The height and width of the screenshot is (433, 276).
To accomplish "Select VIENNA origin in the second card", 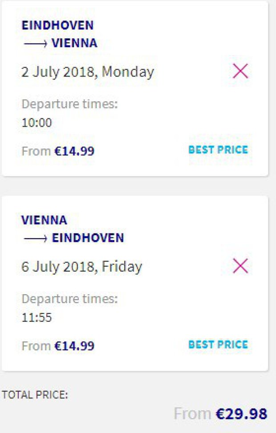I will coord(44,220).
